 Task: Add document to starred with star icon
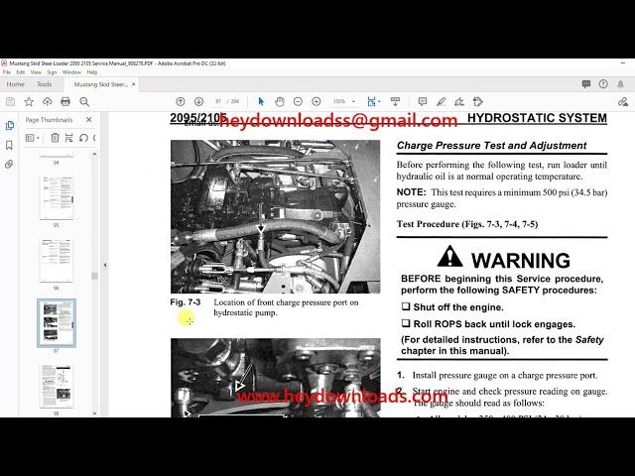click(29, 101)
